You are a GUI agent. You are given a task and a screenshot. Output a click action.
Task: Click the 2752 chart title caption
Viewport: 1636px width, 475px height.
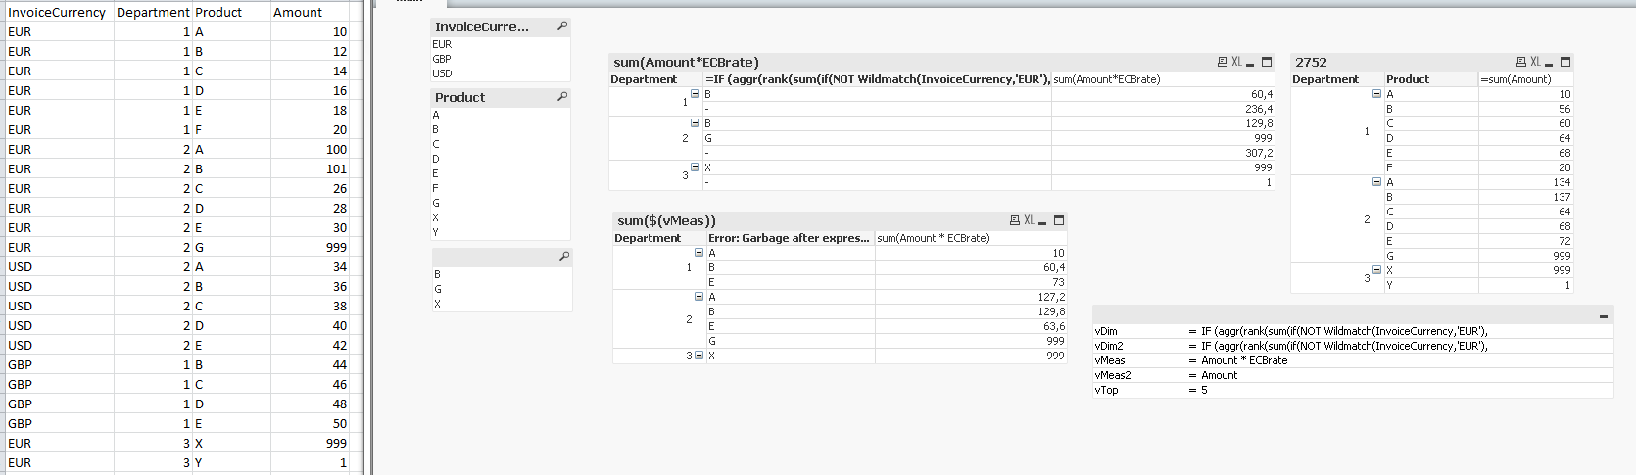(1311, 62)
